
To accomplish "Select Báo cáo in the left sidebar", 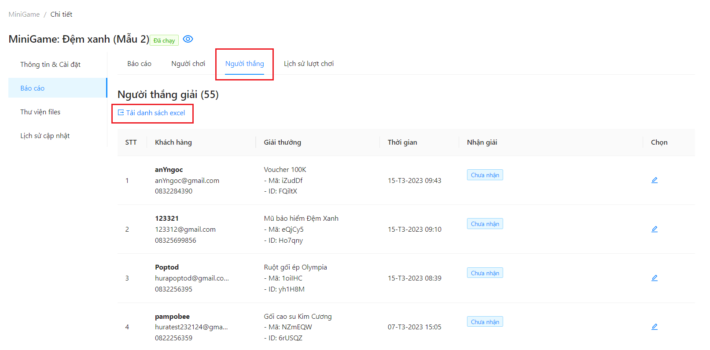I will pos(33,88).
